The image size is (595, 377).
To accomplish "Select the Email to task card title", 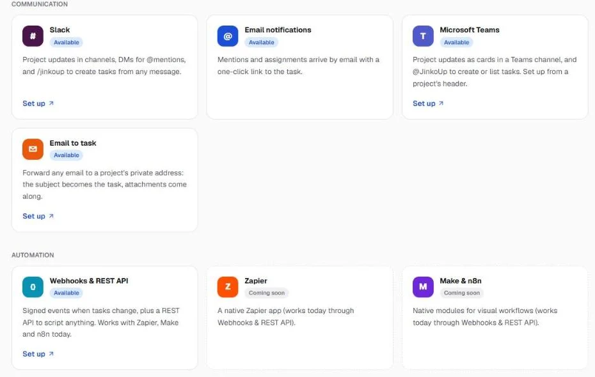I will point(73,143).
